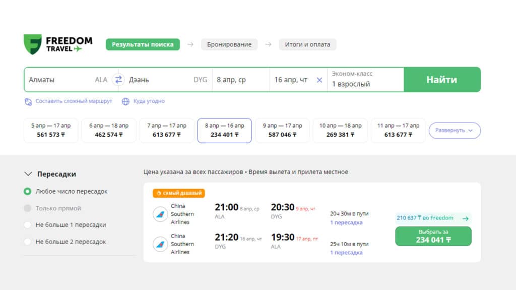Choose the 10 апр — 18 апр dates
Viewport: 516px width, 290px height.
click(340, 130)
